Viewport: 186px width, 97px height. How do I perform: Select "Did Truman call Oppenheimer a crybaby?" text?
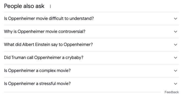tap(44, 58)
